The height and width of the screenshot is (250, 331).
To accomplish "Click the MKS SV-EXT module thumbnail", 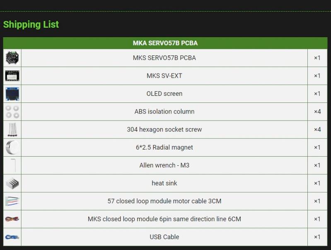I will pos(12,76).
